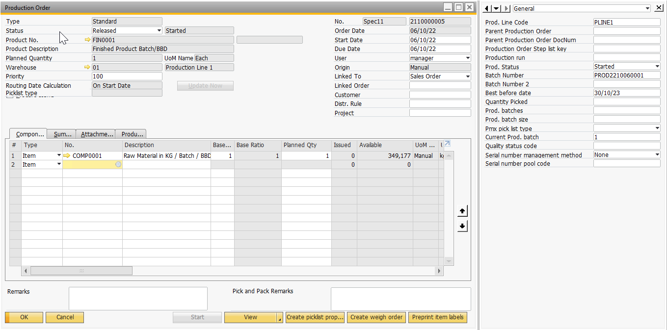Click the greyed-out Start button
The width and height of the screenshot is (667, 330).
197,317
